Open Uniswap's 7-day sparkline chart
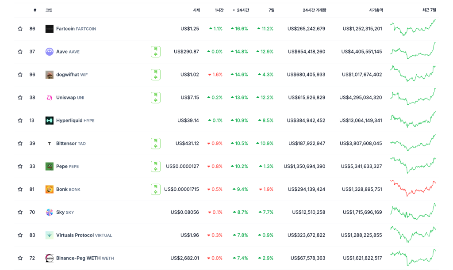453x270 pixels. [x=413, y=96]
